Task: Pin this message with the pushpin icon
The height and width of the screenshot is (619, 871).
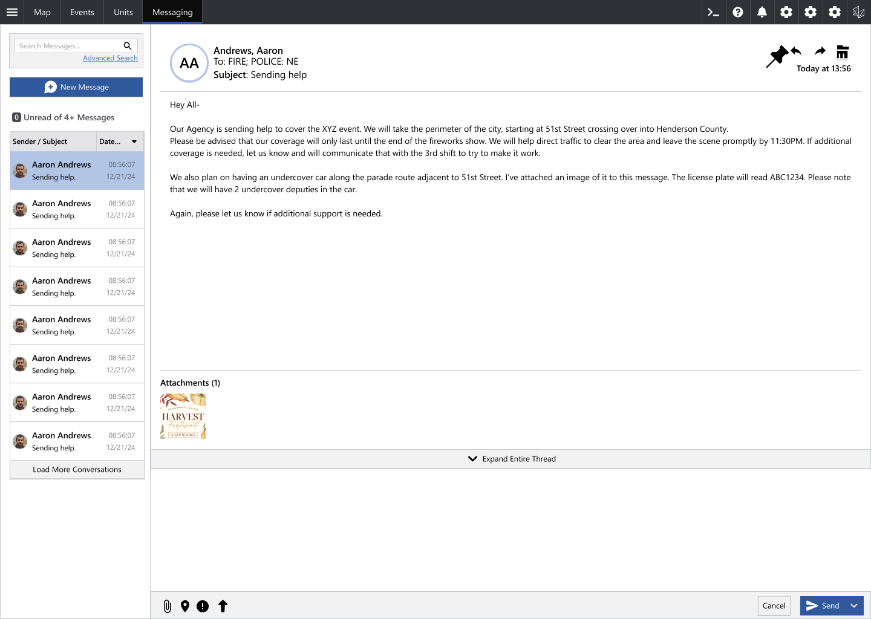Action: 777,56
